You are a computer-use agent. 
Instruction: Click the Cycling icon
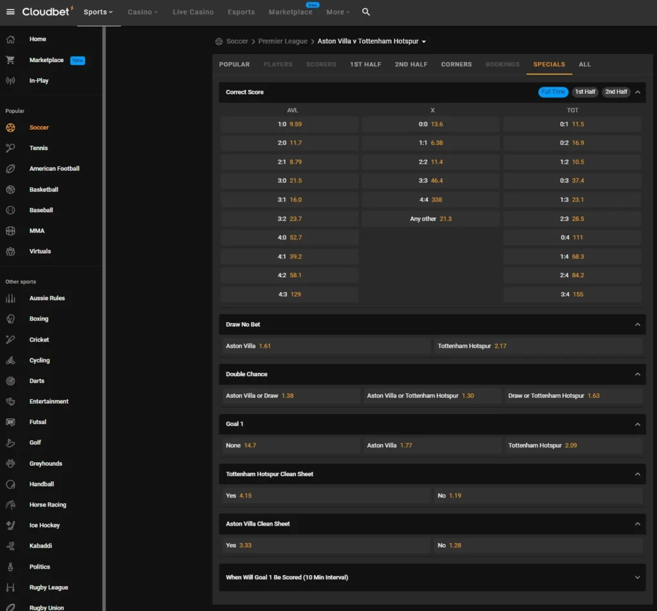(10, 360)
